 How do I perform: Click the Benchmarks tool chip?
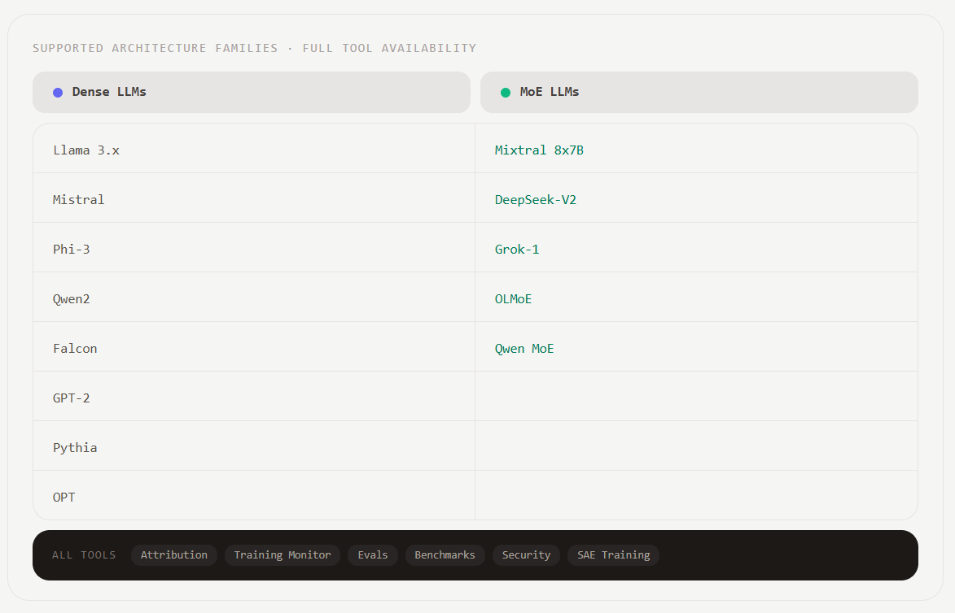[x=445, y=555]
